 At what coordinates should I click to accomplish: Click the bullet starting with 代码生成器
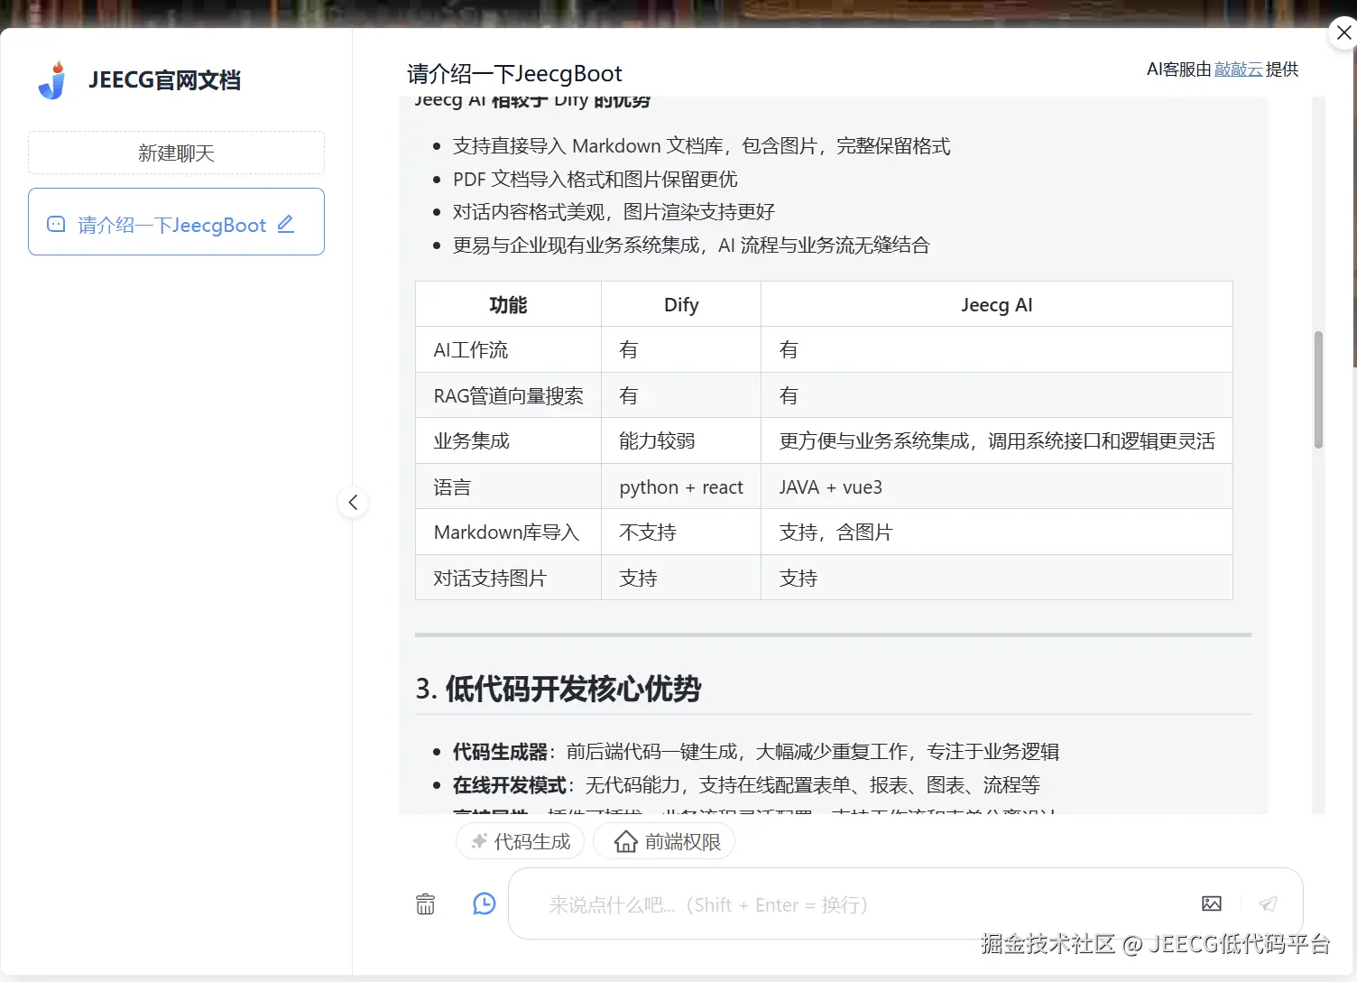coord(756,751)
